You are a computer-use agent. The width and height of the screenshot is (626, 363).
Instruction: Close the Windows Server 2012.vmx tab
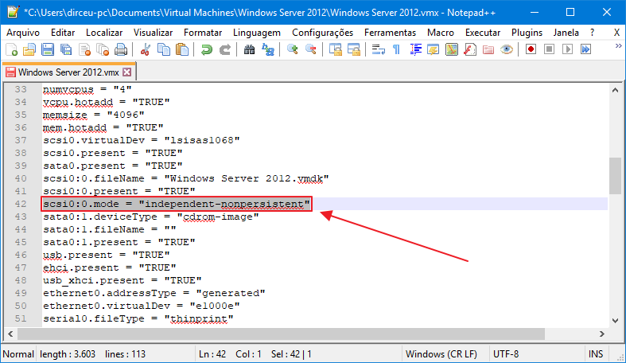coord(127,72)
